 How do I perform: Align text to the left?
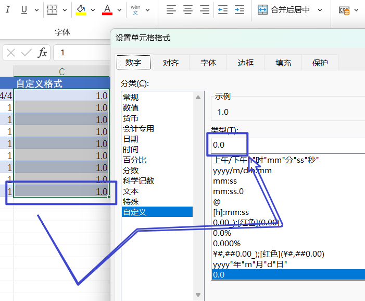(x=171, y=10)
